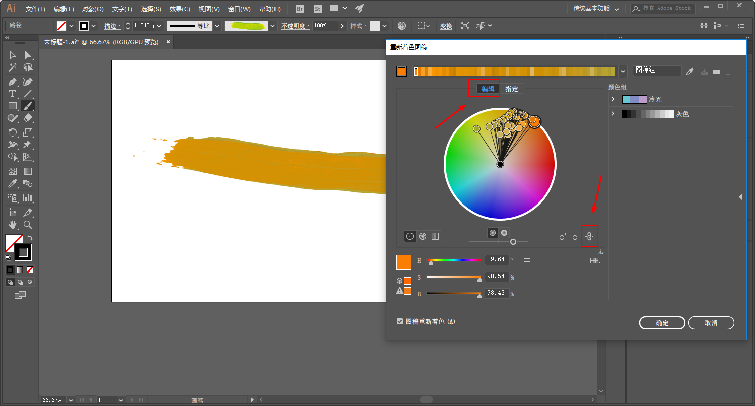The image size is (755, 406).
Task: Collapse color group storage side arrow
Action: click(740, 197)
